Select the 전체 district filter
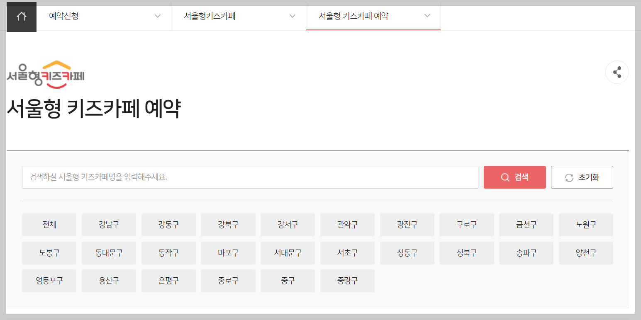 click(49, 225)
